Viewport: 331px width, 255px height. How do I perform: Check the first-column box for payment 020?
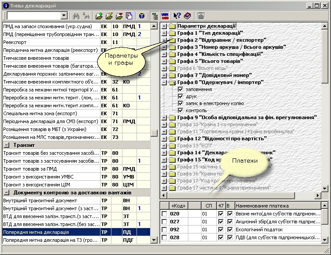164,214
